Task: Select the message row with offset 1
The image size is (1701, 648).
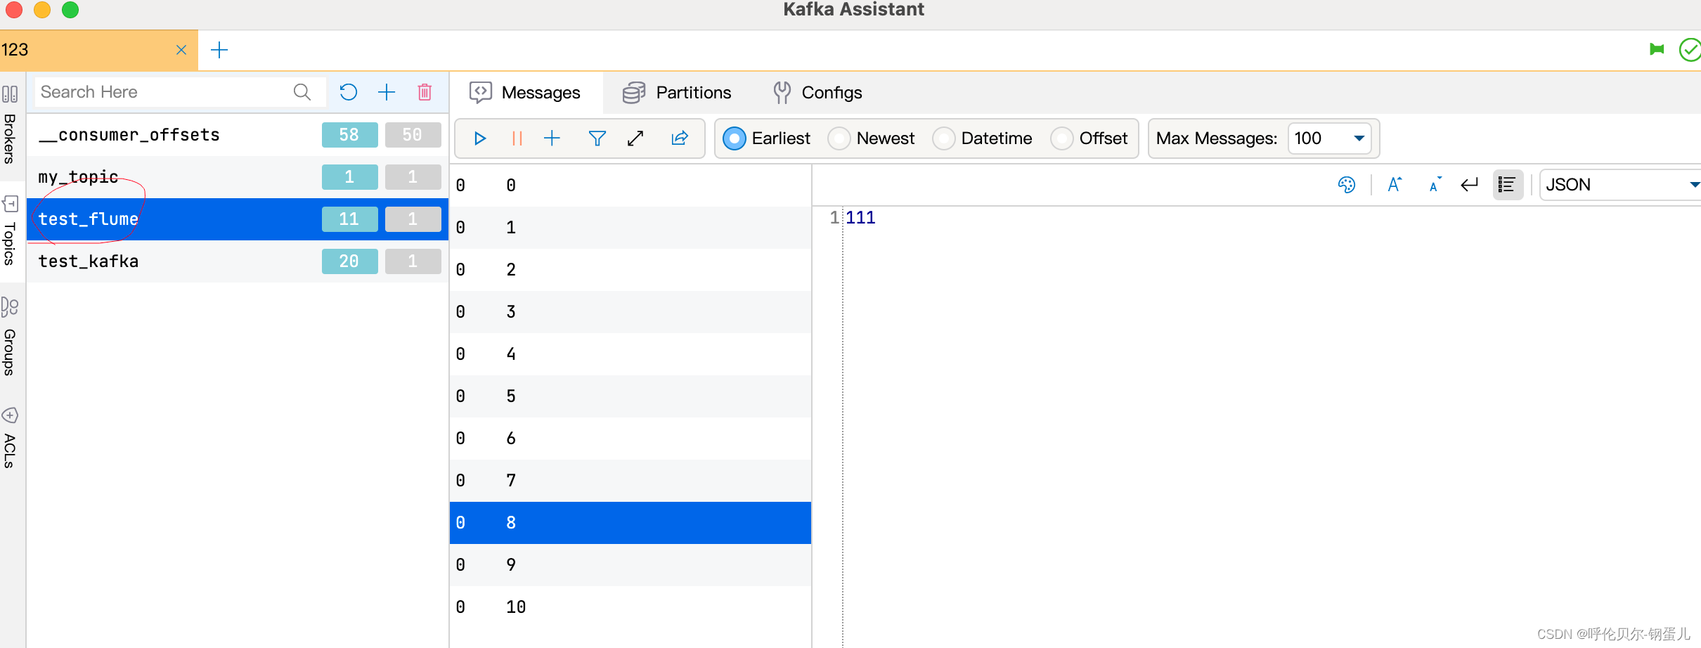Action: coord(630,228)
